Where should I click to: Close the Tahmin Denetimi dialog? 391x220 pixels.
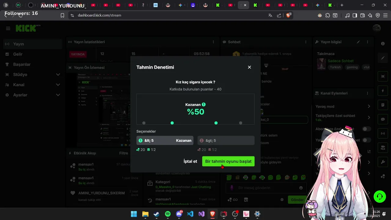249,67
